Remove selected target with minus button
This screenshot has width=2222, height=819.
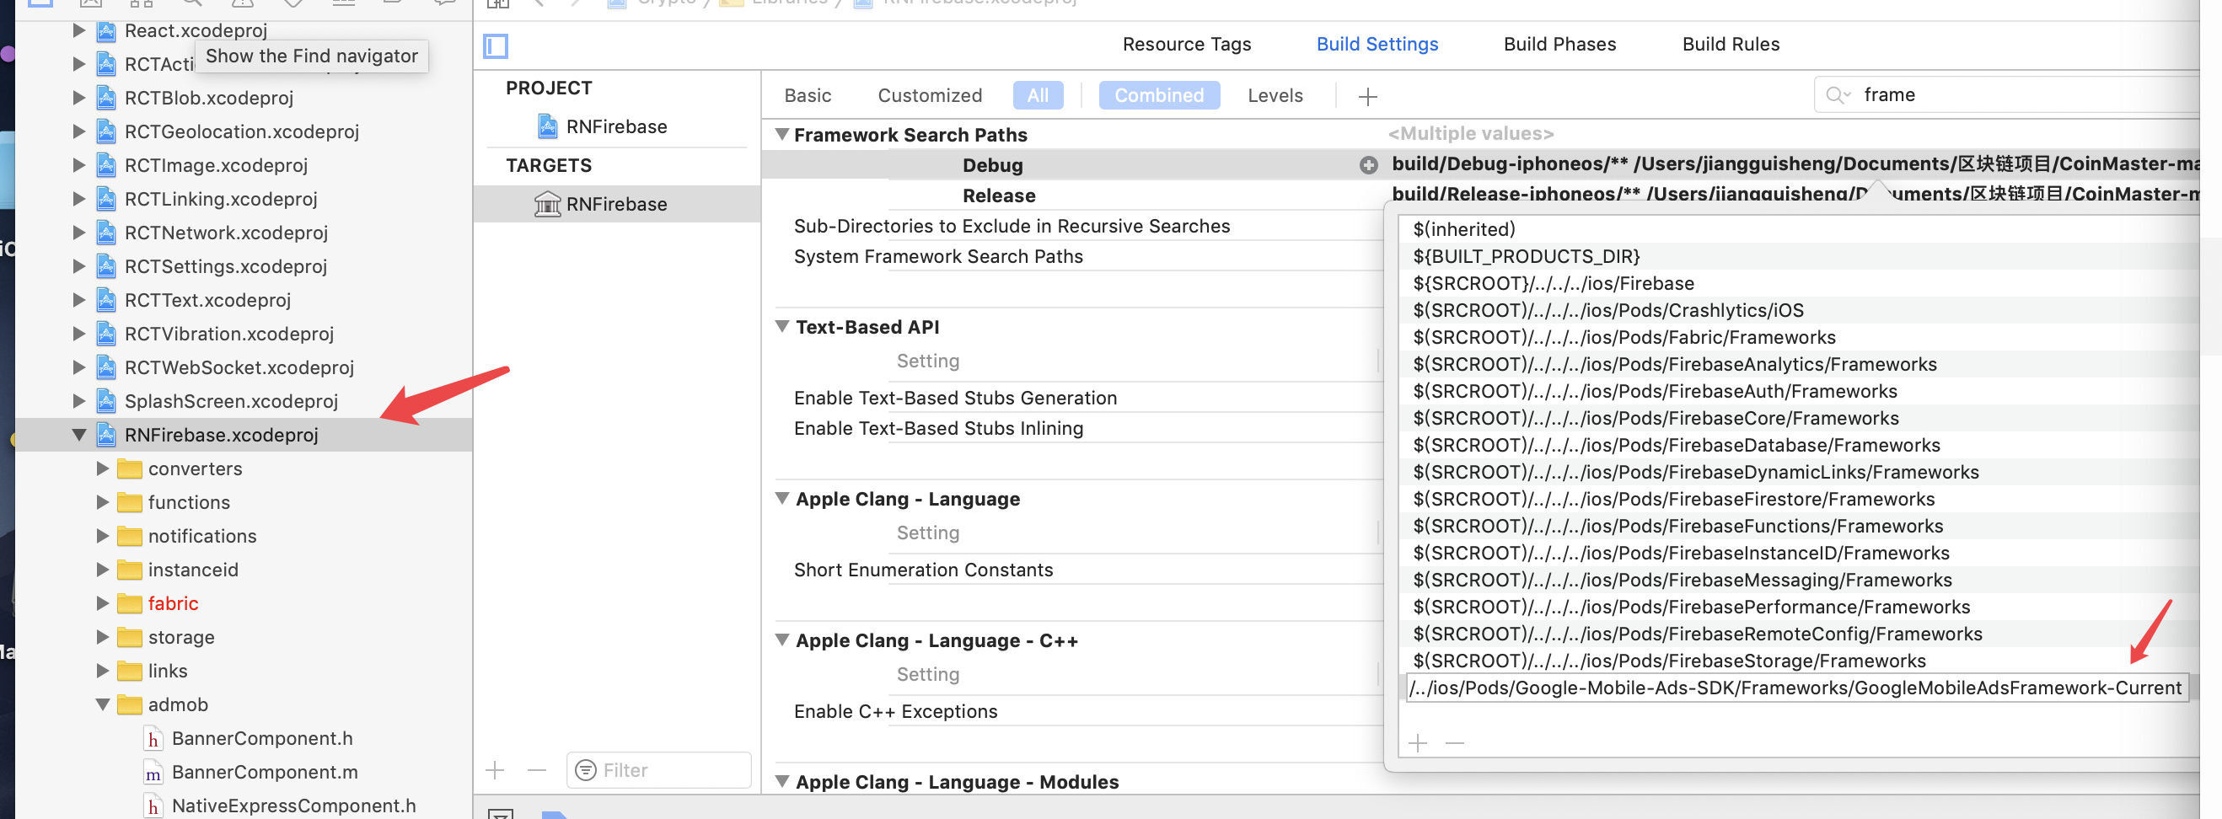pos(536,770)
